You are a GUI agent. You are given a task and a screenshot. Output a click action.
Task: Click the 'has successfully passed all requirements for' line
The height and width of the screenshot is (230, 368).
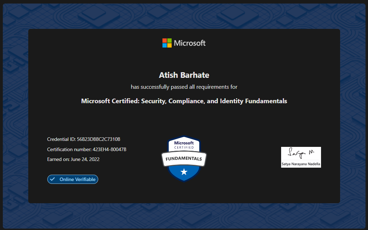pyautogui.click(x=184, y=87)
